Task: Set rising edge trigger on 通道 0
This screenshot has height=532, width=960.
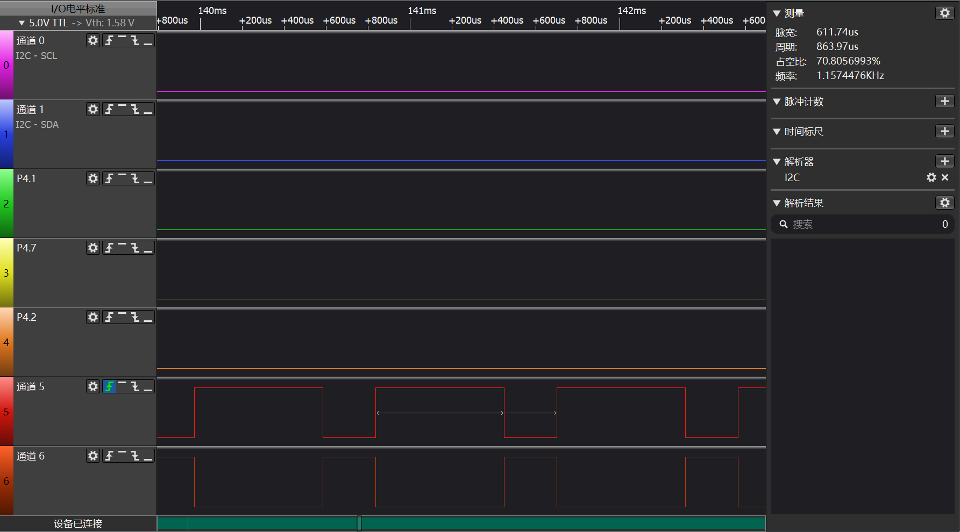Action: [x=109, y=40]
